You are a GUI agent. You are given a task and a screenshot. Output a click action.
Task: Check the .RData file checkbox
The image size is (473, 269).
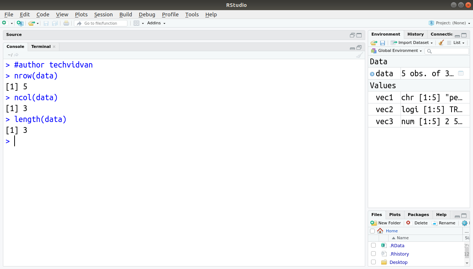pos(373,245)
